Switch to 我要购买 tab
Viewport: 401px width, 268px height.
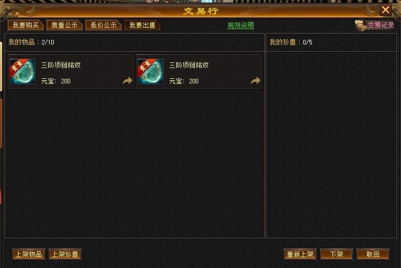point(25,25)
